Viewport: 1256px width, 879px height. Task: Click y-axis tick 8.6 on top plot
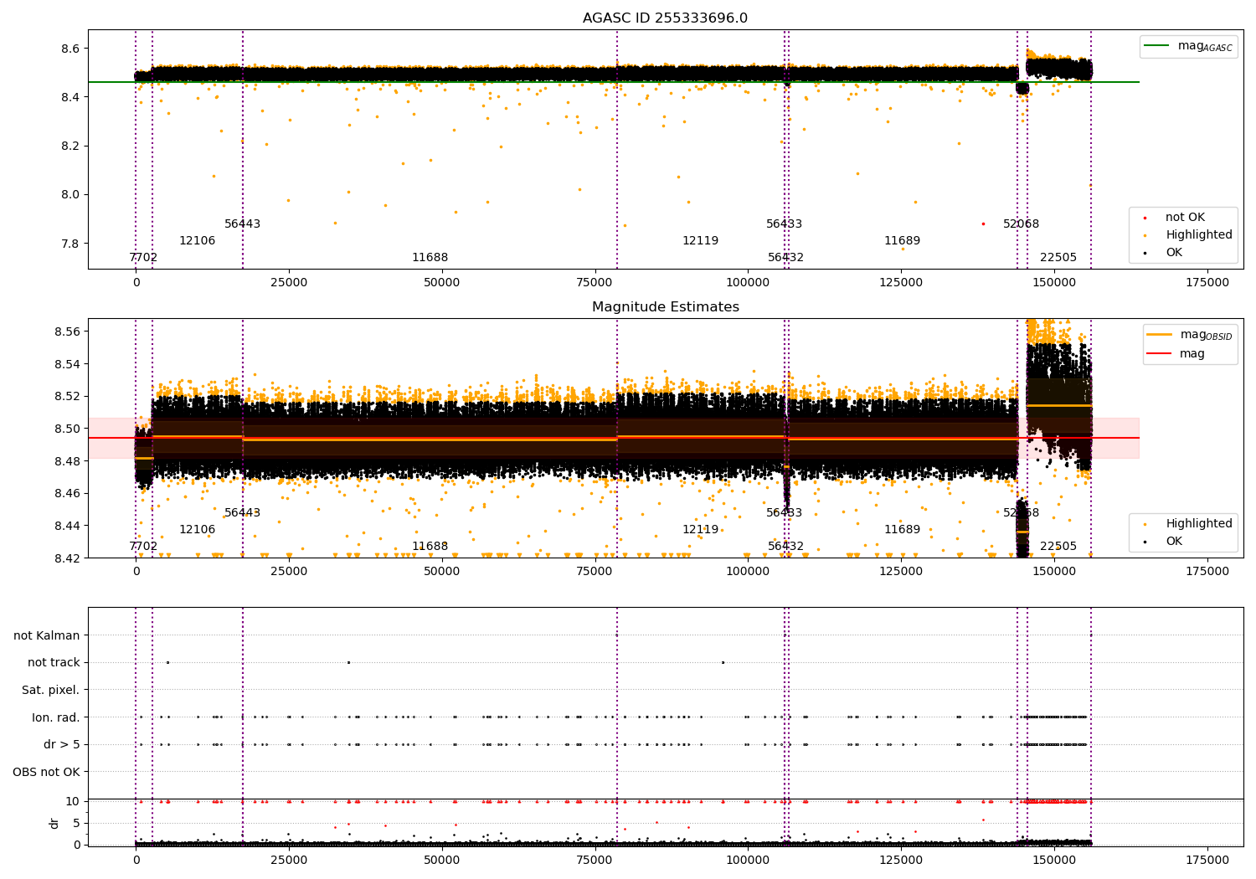[x=70, y=49]
